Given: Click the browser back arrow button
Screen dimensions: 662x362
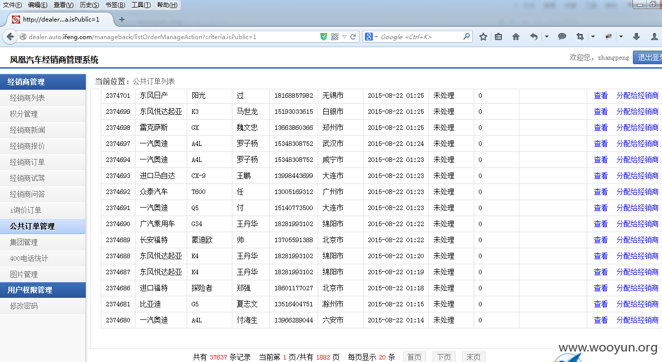Looking at the screenshot, I should pos(10,37).
